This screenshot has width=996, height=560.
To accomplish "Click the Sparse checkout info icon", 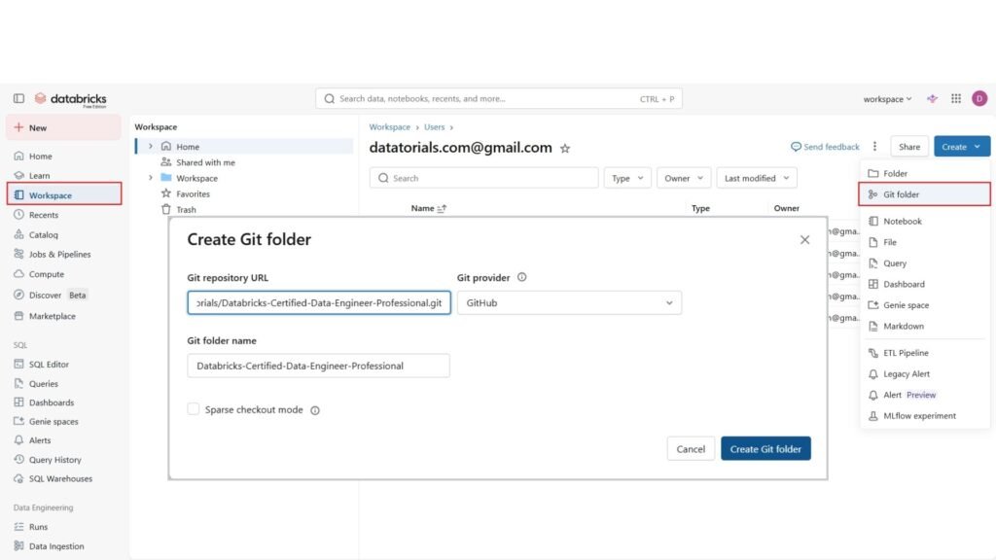I will pyautogui.click(x=315, y=410).
